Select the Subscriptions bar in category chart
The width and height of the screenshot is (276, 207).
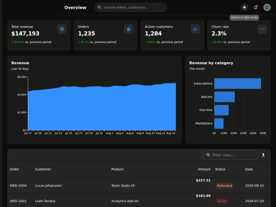point(238,83)
